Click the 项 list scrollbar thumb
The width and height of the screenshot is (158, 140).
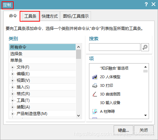(145, 71)
